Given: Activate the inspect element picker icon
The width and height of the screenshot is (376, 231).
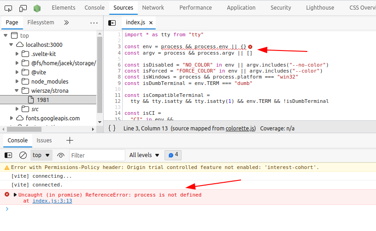Looking at the screenshot, I should pyautogui.click(x=8, y=9).
